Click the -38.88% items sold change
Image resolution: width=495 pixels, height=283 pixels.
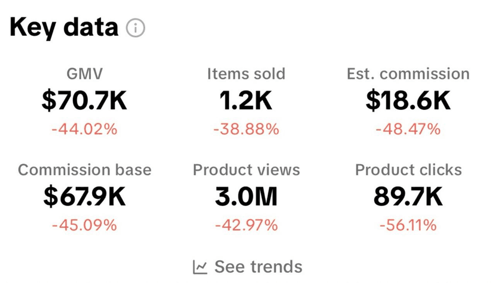(x=246, y=128)
